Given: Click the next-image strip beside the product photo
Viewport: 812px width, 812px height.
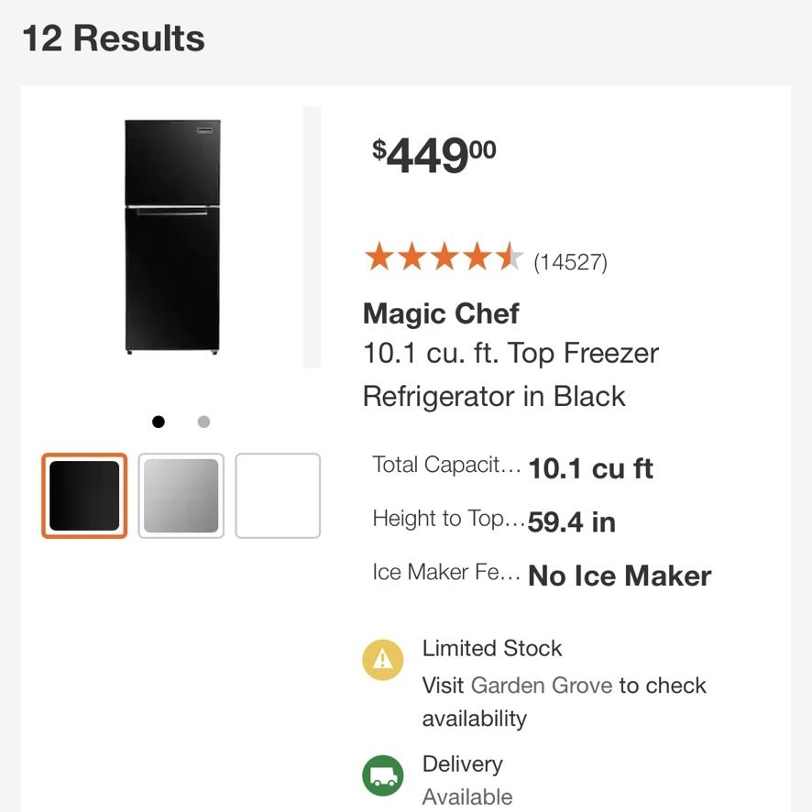Looking at the screenshot, I should click(x=312, y=237).
